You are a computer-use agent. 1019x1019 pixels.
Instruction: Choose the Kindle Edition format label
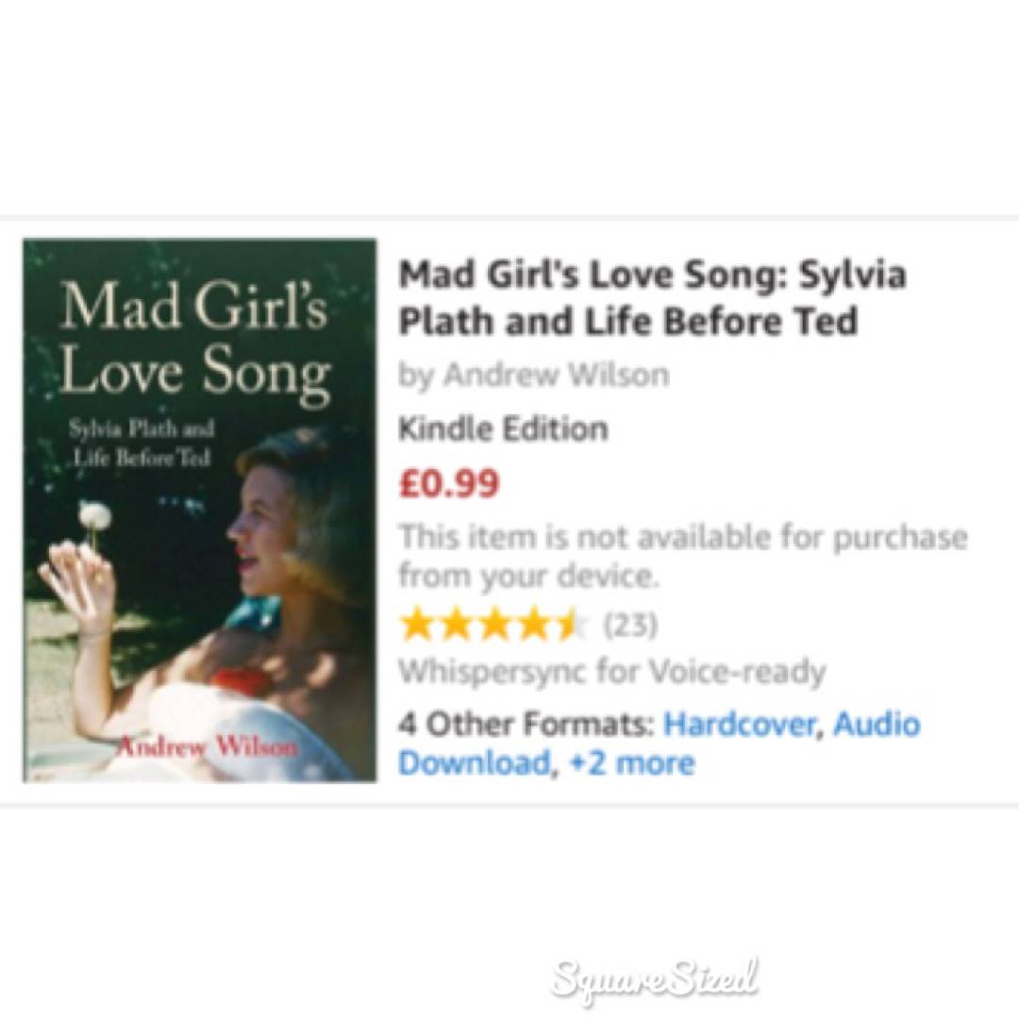(503, 429)
